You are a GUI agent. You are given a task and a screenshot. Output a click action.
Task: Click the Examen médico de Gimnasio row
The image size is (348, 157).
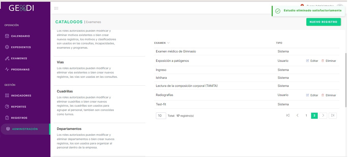click(x=247, y=51)
